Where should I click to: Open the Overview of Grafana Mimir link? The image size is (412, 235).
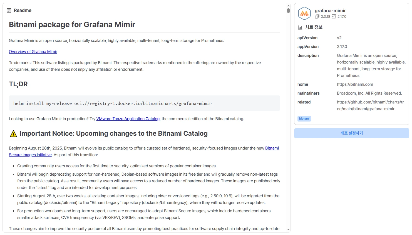(33, 52)
